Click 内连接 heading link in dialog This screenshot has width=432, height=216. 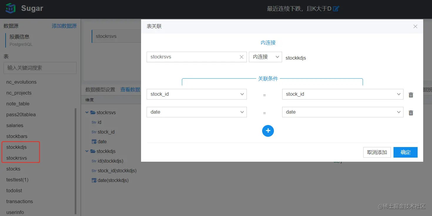268,43
